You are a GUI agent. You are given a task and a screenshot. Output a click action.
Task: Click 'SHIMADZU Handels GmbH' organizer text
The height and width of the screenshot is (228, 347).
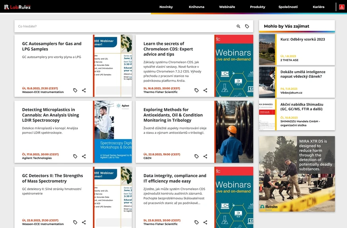click(x=300, y=121)
